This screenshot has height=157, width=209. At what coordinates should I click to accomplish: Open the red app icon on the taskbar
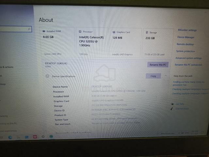coord(35,137)
